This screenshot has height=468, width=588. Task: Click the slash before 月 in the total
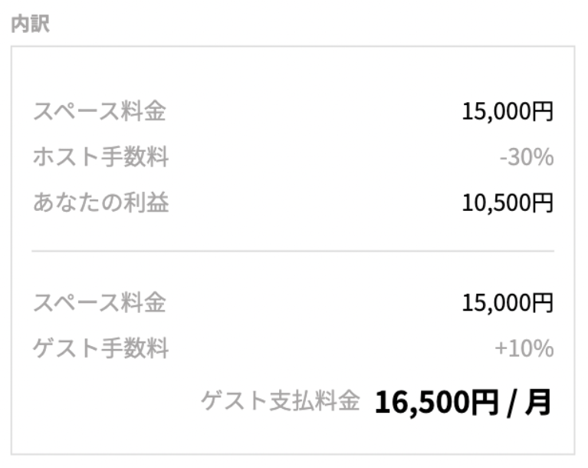click(511, 402)
